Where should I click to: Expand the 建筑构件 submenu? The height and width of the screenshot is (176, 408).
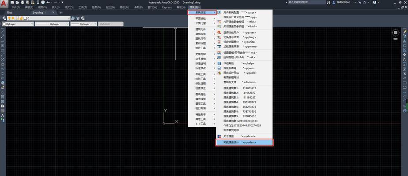click(x=202, y=29)
